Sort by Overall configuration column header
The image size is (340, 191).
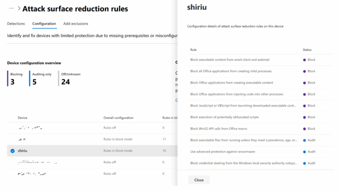(x=118, y=118)
